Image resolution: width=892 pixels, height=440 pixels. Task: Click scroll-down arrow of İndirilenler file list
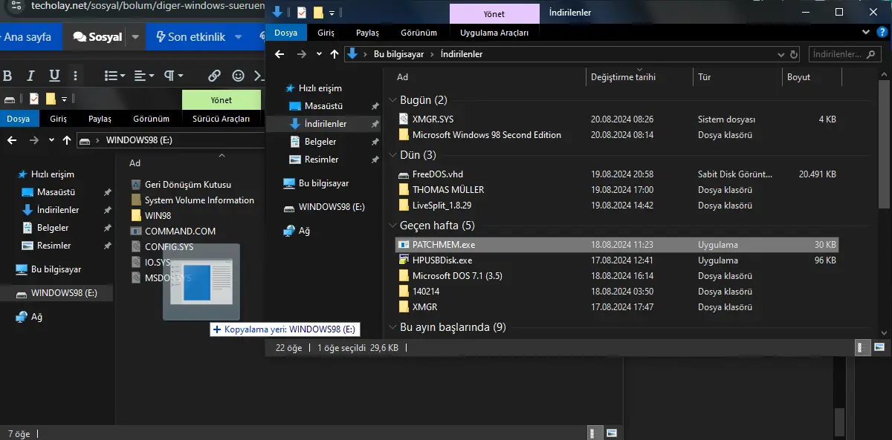(885, 333)
